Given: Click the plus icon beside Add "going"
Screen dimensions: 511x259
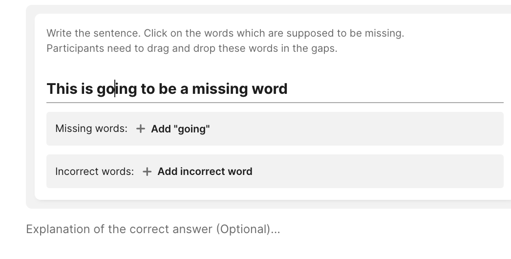Looking at the screenshot, I should tap(141, 129).
